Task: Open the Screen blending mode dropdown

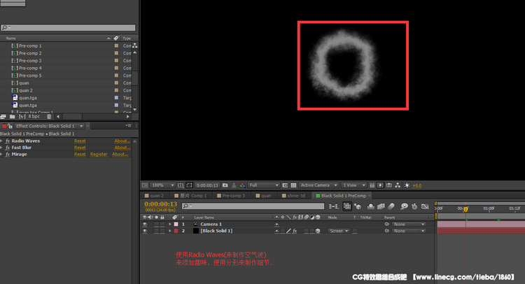Action: pyautogui.click(x=339, y=231)
